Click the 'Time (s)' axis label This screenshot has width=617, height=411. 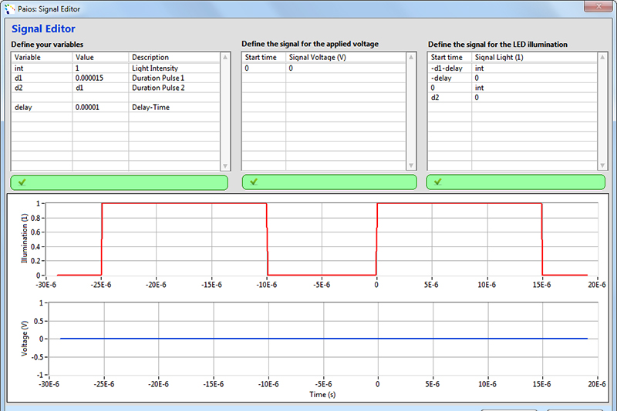322,395
